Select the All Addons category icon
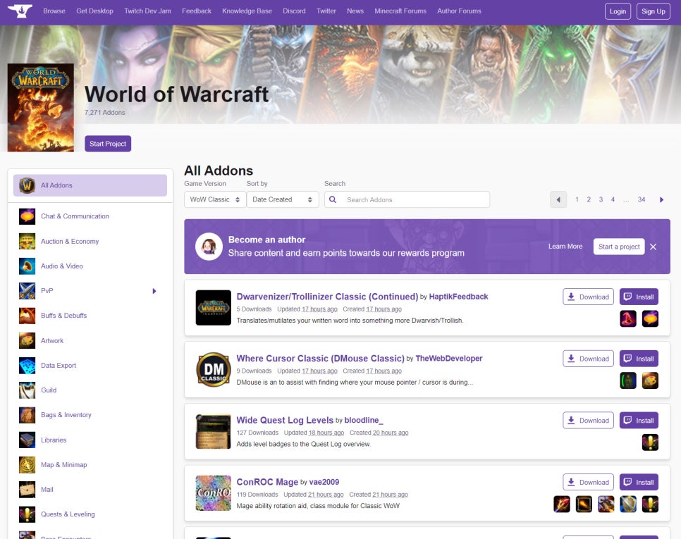The image size is (681, 539). (x=27, y=185)
